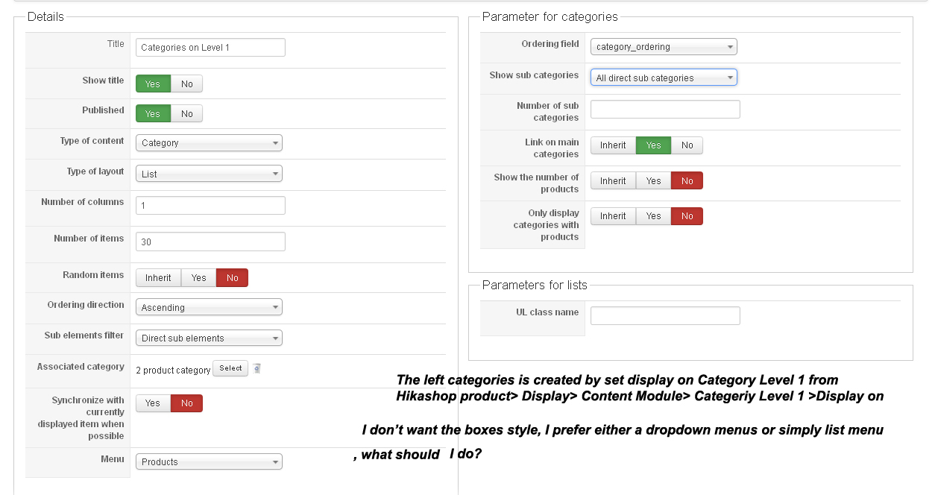Set Show the number of products to Yes
Screen dimensions: 935x495
click(x=653, y=181)
